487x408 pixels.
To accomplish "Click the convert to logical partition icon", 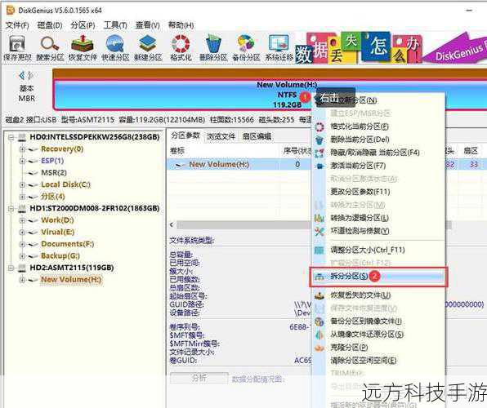I will (319, 218).
